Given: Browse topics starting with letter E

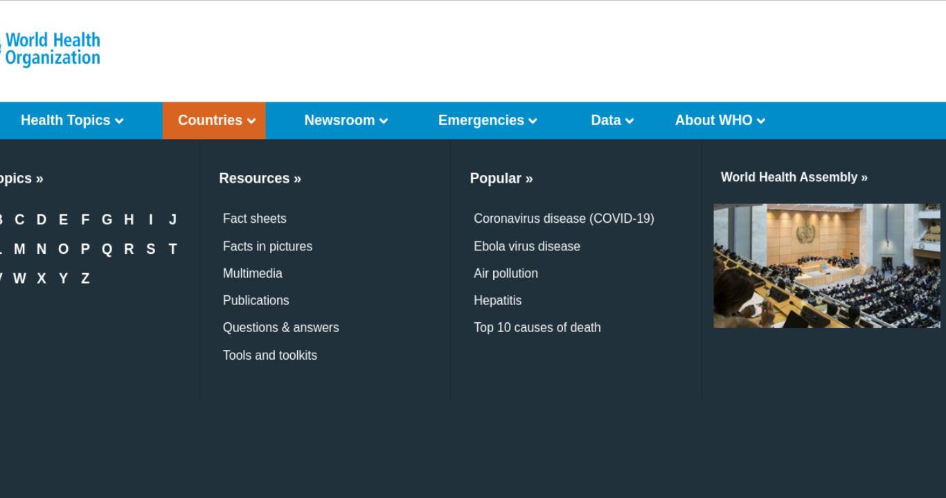Looking at the screenshot, I should [x=64, y=220].
